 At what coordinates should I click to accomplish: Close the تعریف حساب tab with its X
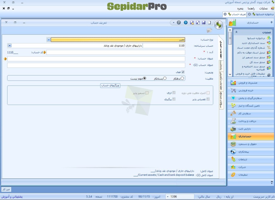[x=225, y=14]
